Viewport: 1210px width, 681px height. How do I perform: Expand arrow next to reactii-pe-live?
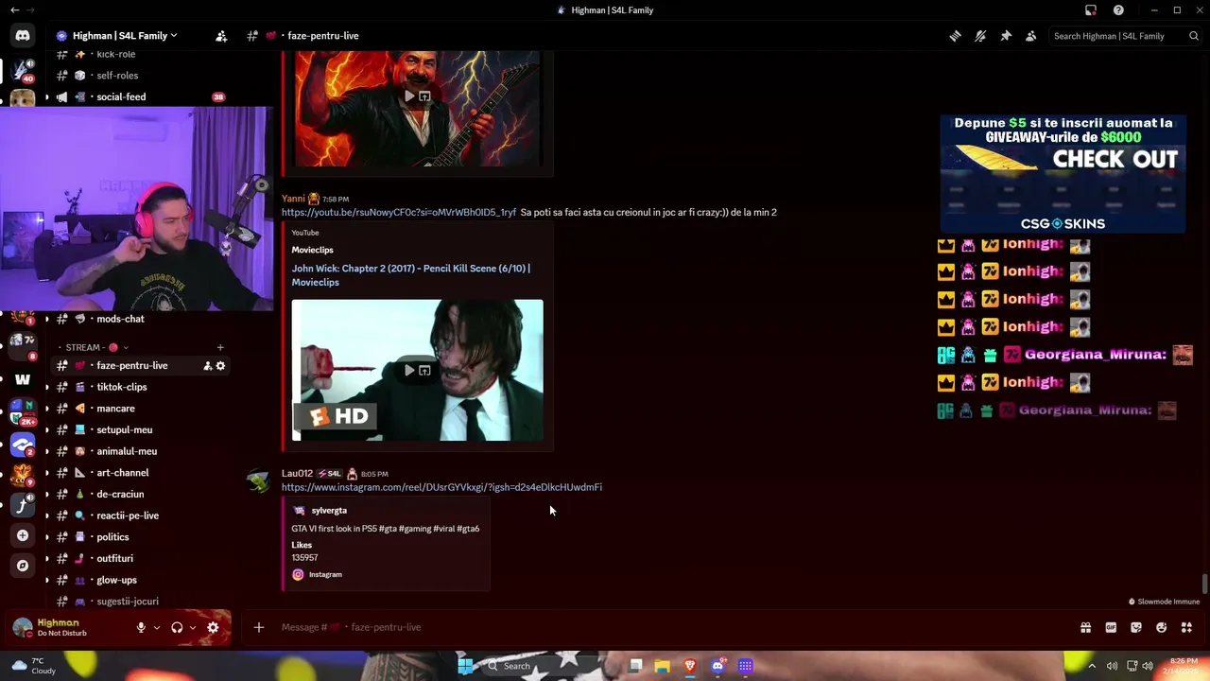(x=47, y=515)
